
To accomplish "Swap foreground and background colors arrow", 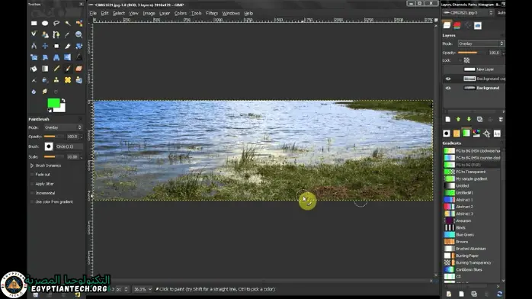I will coord(63,101).
